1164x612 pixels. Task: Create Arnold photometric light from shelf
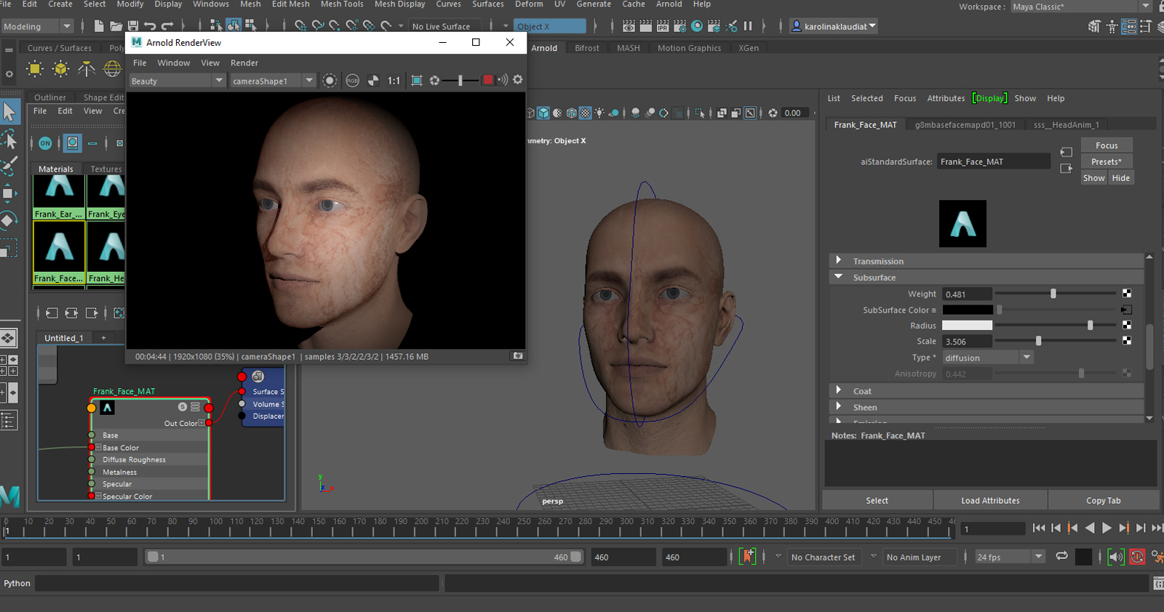click(x=87, y=69)
